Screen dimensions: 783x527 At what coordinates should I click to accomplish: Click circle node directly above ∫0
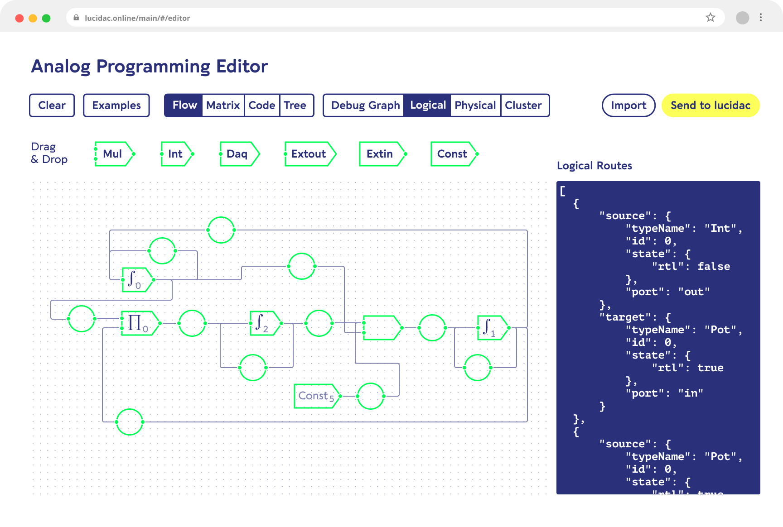162,251
